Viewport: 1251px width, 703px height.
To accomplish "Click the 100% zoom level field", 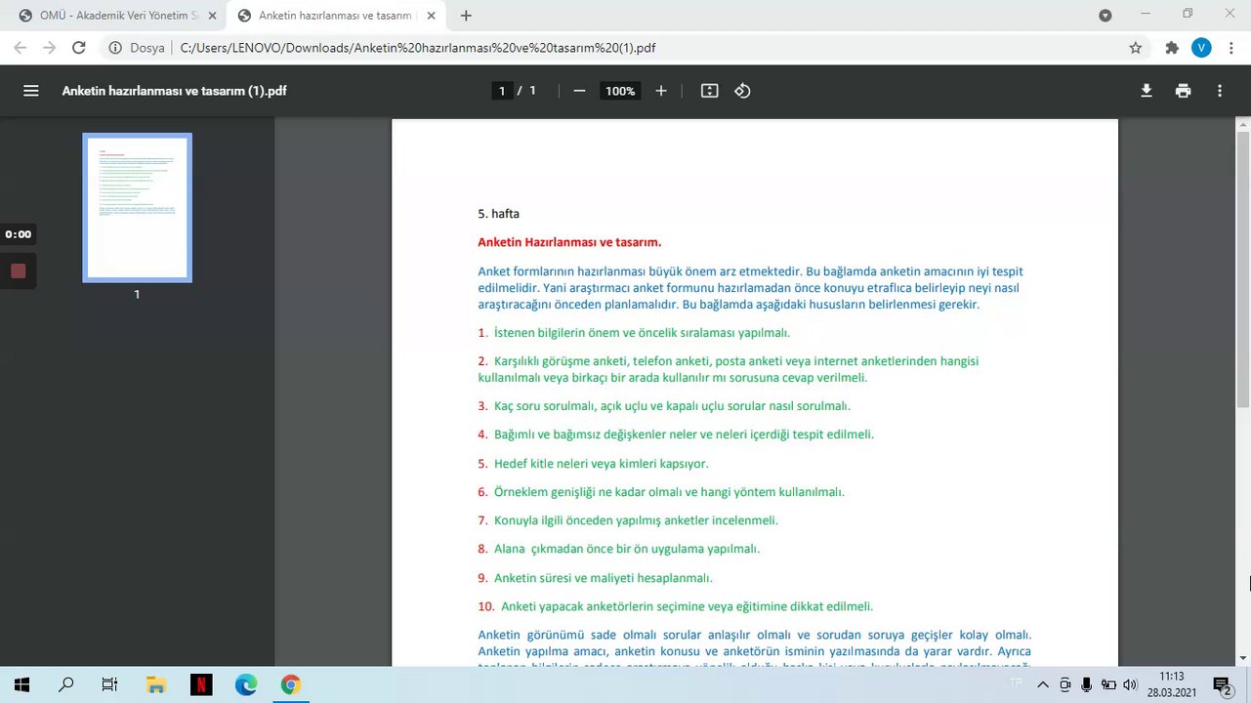I will click(620, 91).
